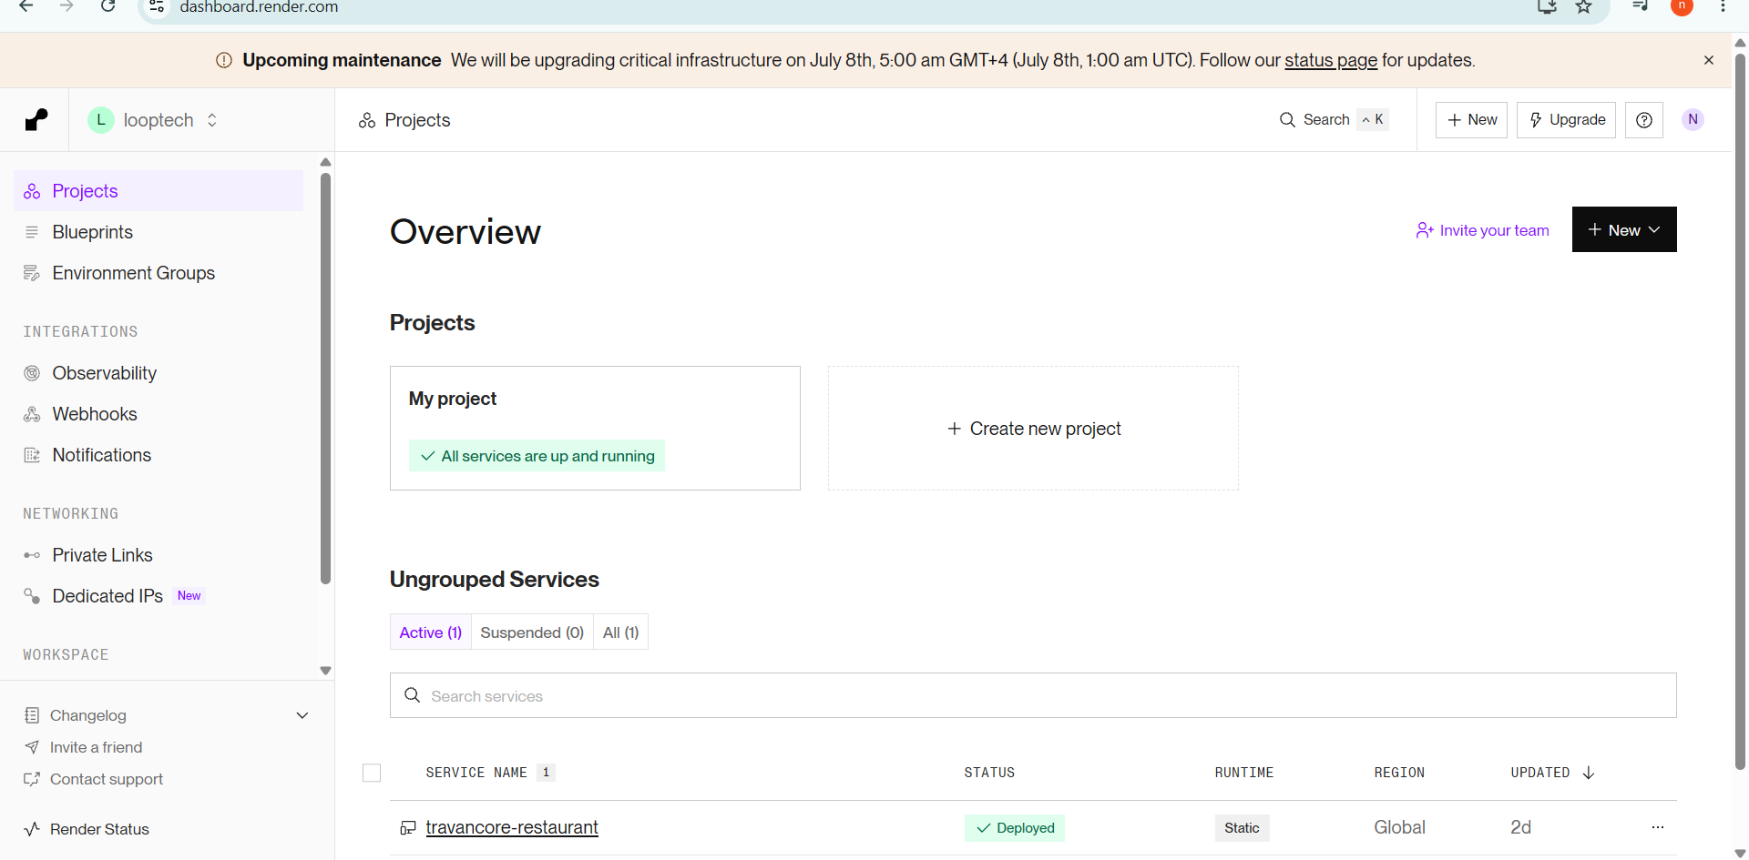Select the Active (1) tab

(x=431, y=632)
